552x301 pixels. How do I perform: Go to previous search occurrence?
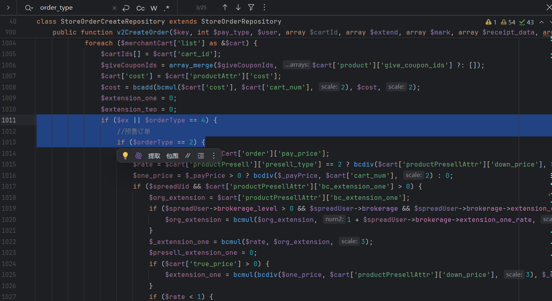click(225, 7)
